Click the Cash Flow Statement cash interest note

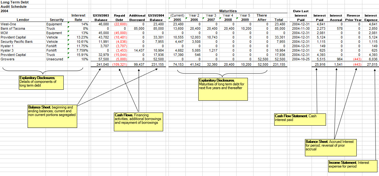coord(300,119)
